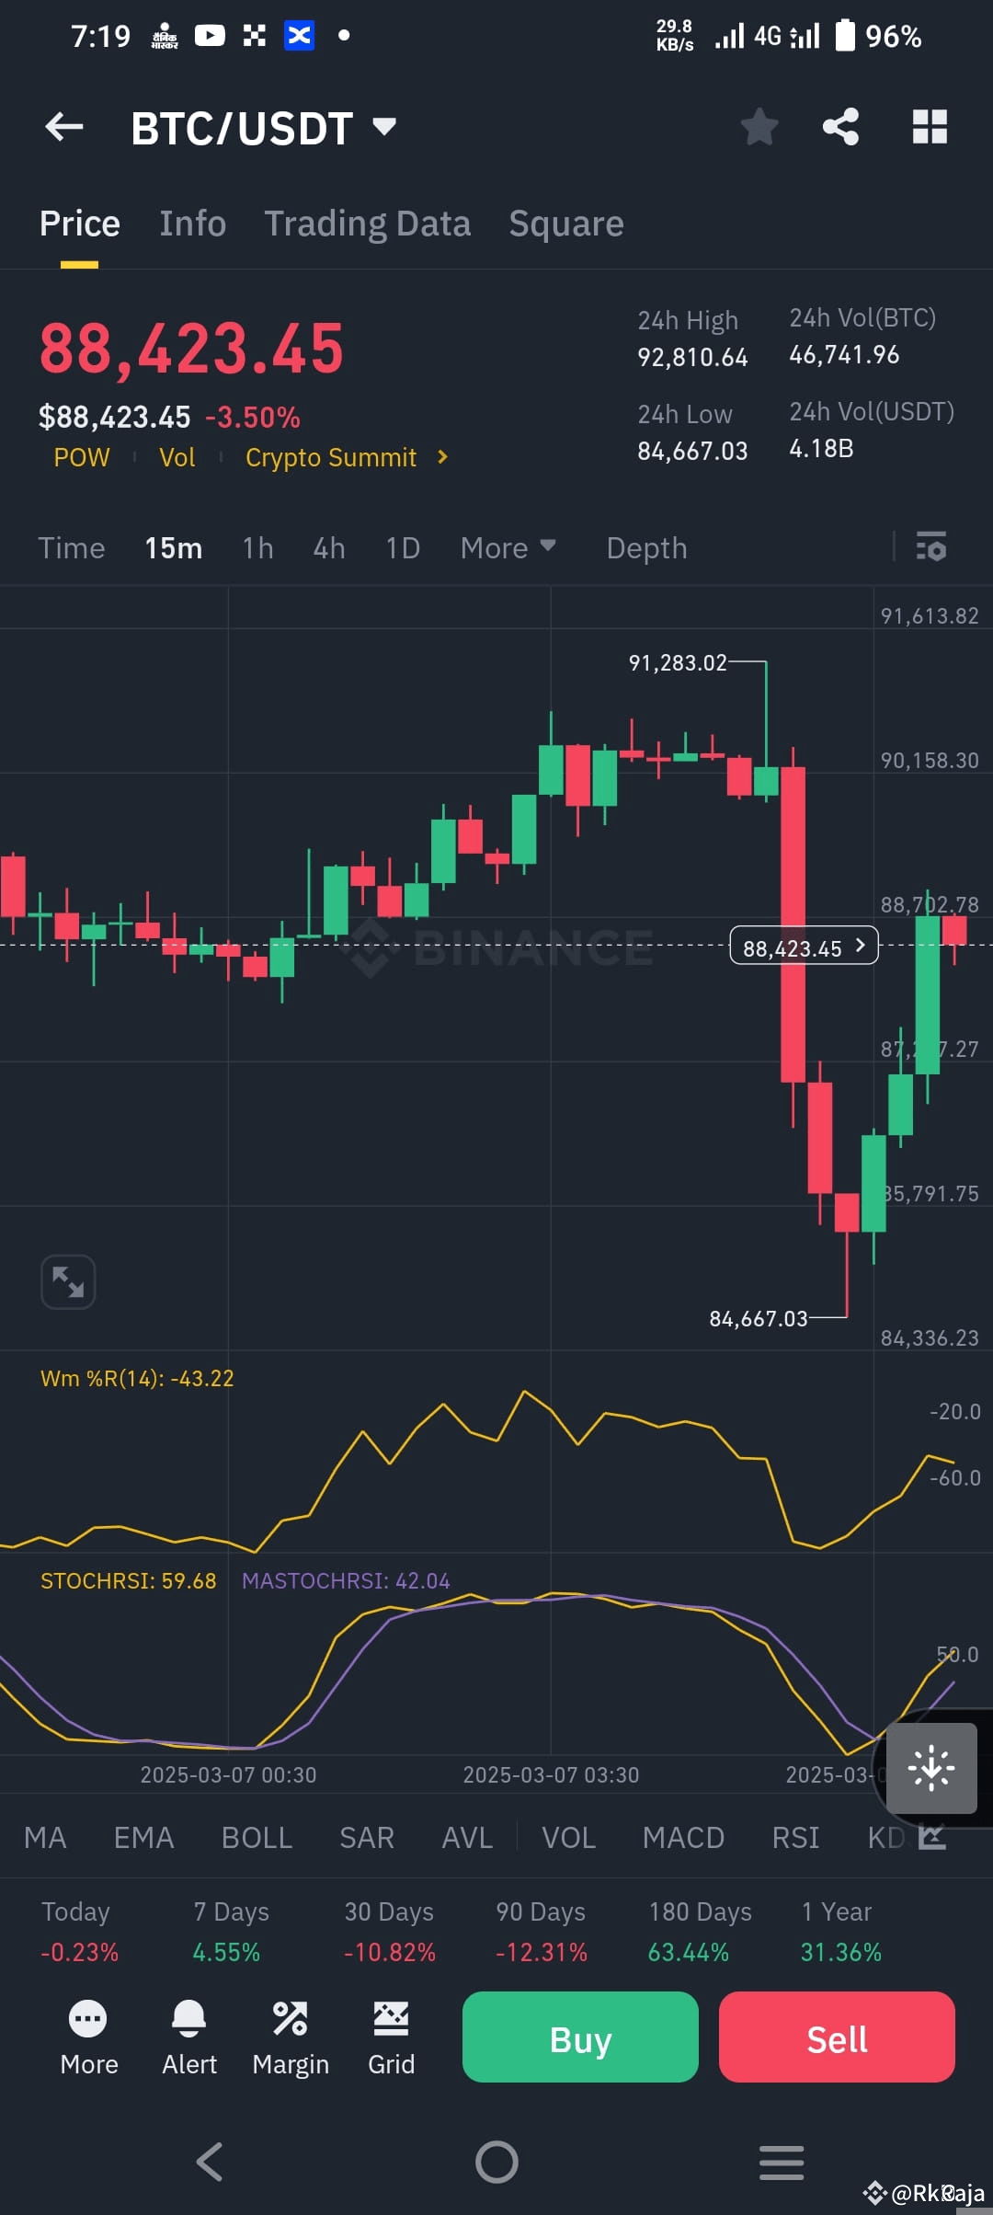
Task: Tap the 24h Vol(USDT) value 4.18B
Action: (821, 448)
